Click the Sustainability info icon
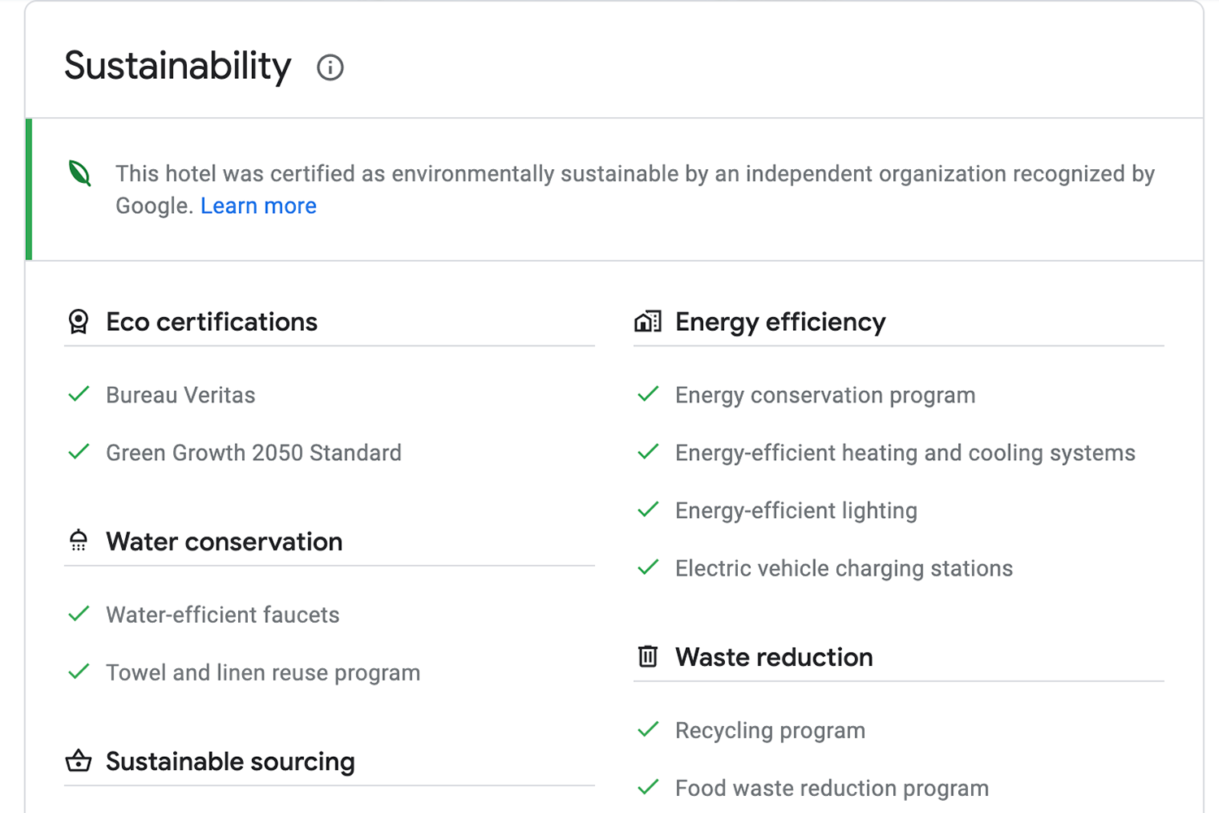The width and height of the screenshot is (1219, 813). pos(330,67)
